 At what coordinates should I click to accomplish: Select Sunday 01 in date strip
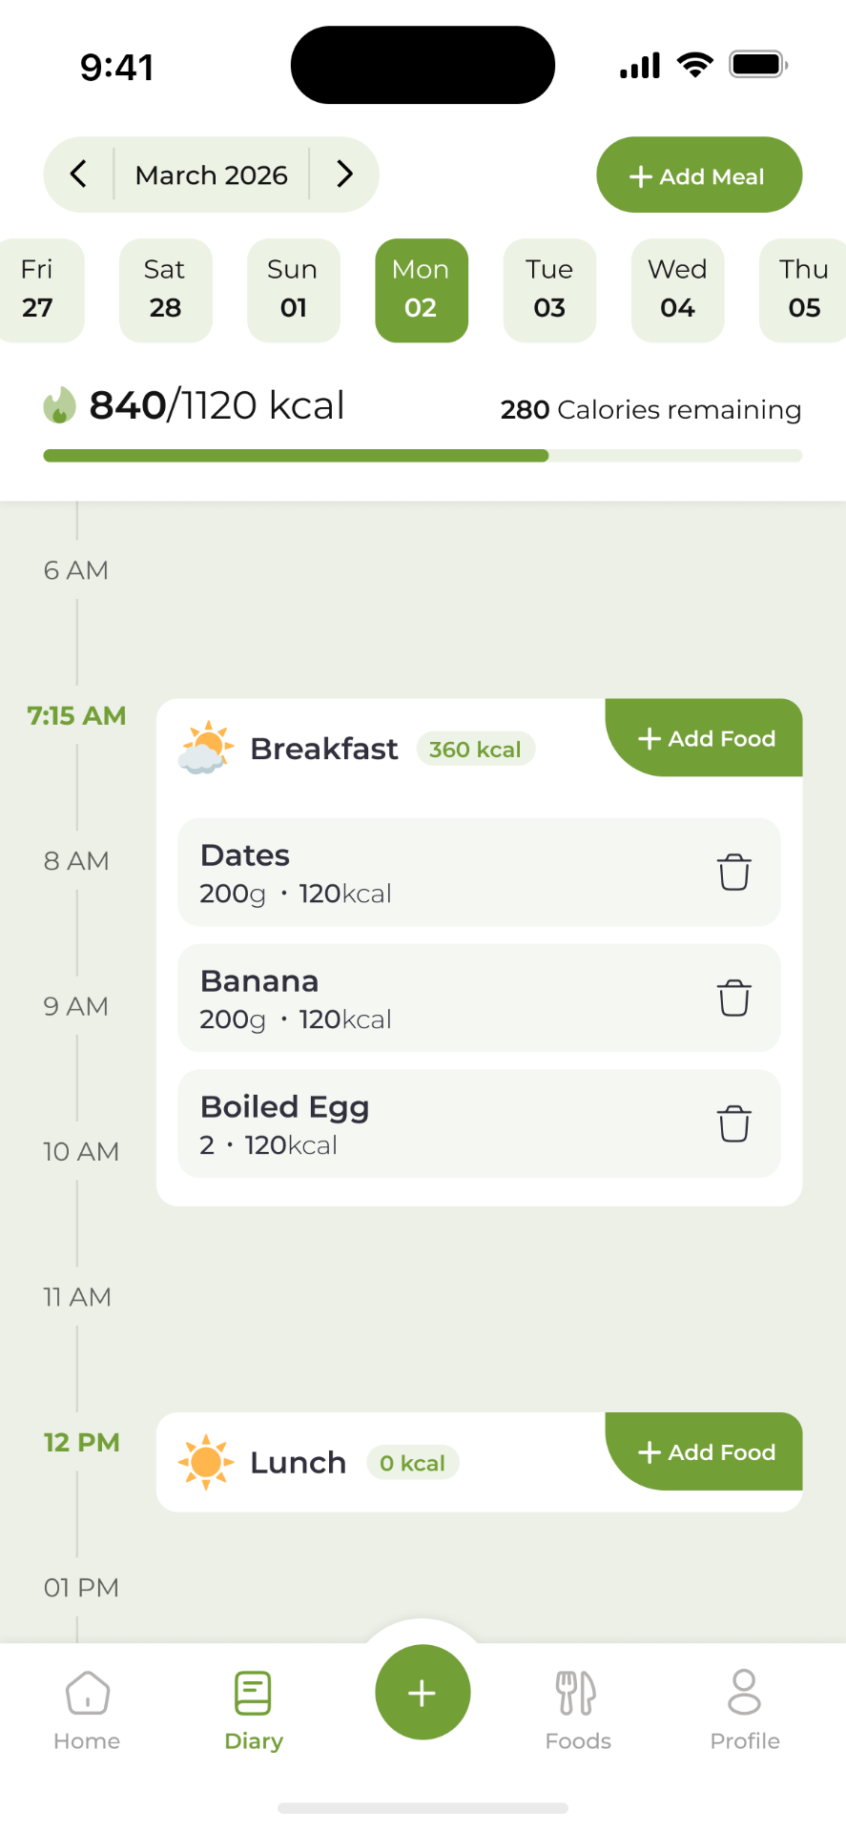(x=293, y=290)
